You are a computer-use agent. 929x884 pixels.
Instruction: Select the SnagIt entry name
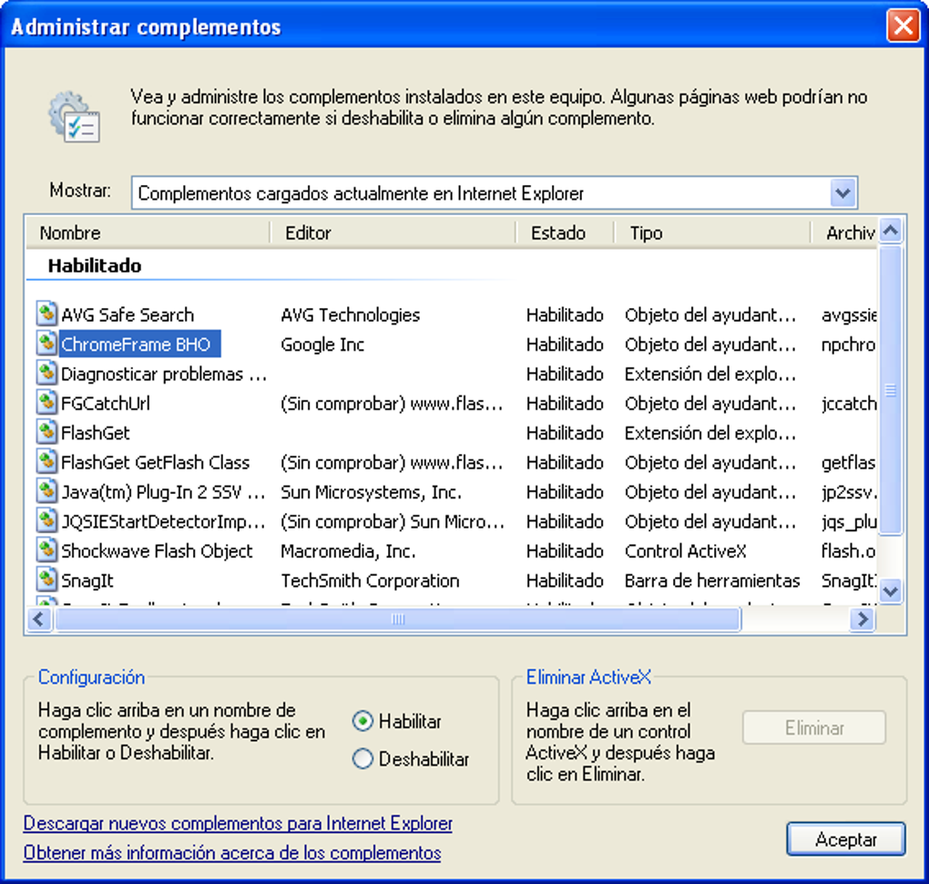tap(87, 581)
